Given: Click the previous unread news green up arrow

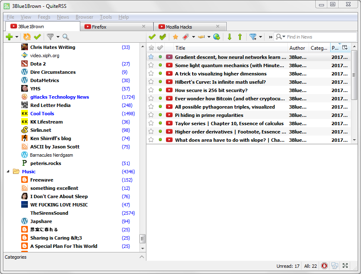Looking at the screenshot, I should [240, 37].
